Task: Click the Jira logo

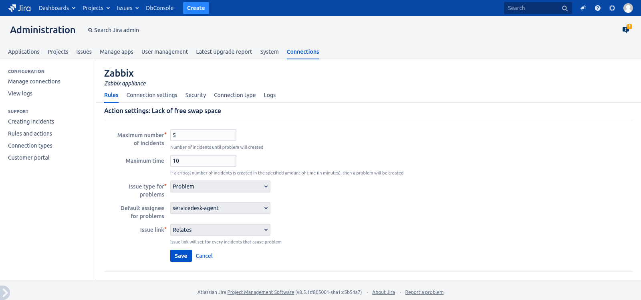Action: (x=20, y=8)
